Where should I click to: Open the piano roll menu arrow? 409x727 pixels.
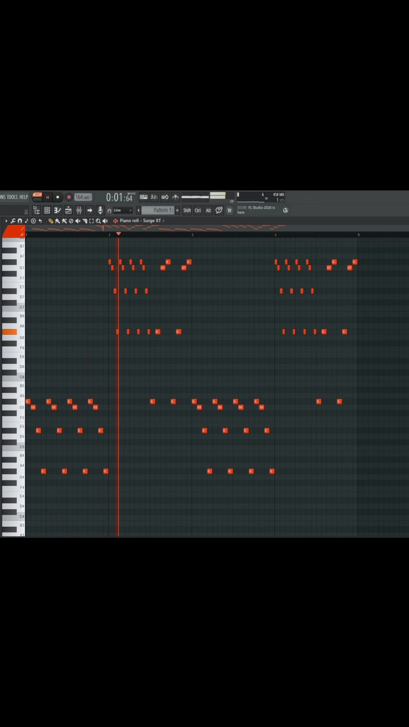tap(6, 221)
